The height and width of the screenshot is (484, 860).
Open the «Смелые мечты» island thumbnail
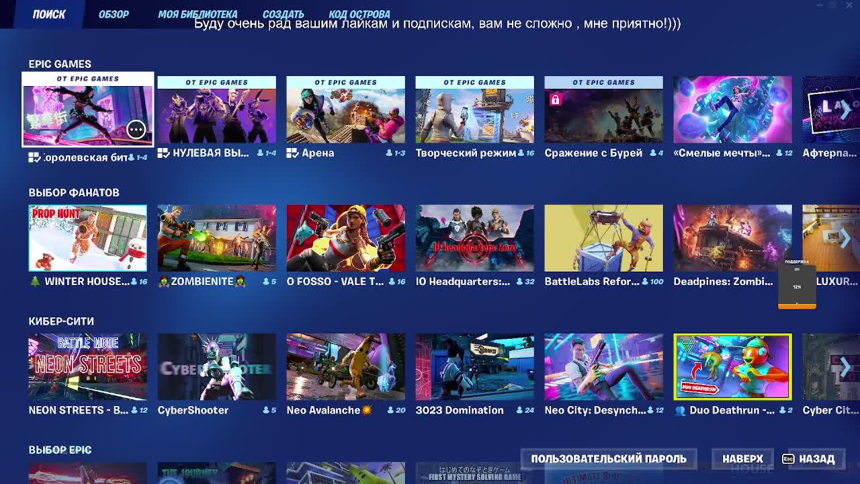[732, 110]
